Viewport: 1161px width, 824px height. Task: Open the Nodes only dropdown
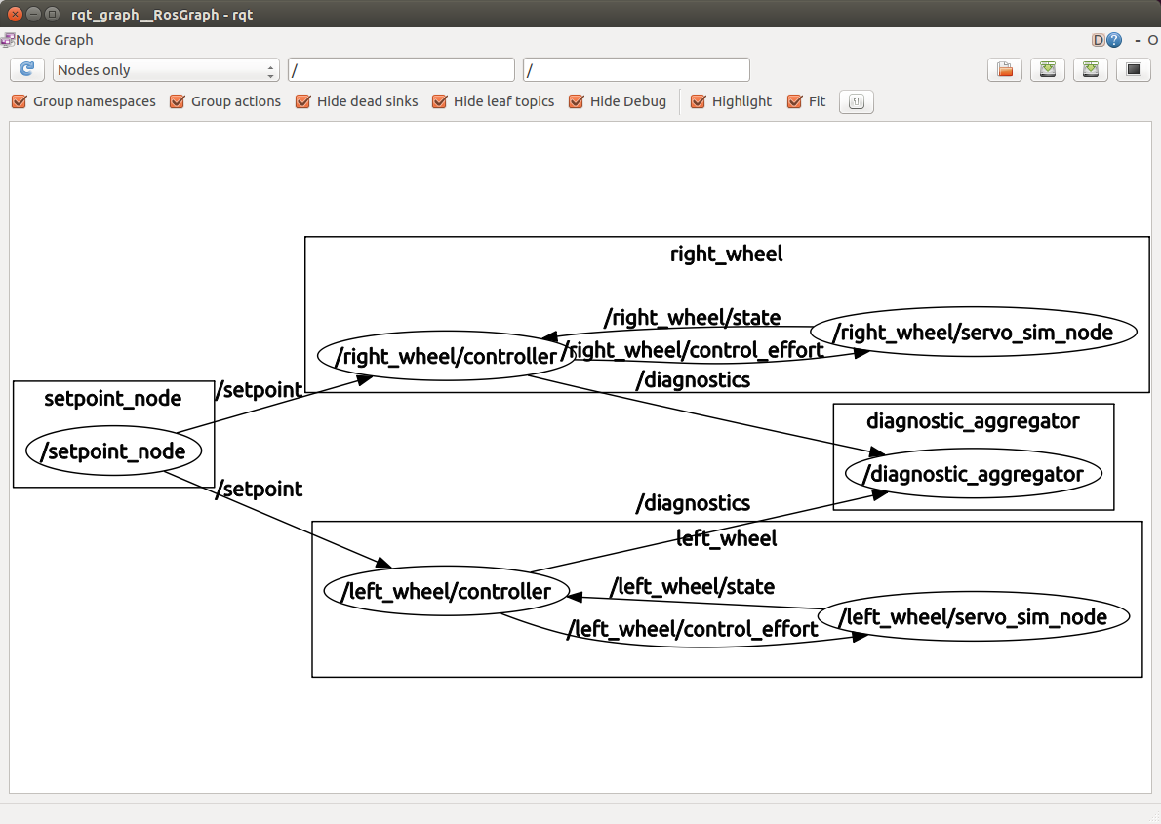tap(166, 70)
